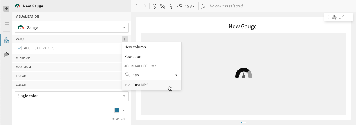This screenshot has width=356, height=125.
Task: Click the decrease decimal places icon
Action: coord(171,6)
